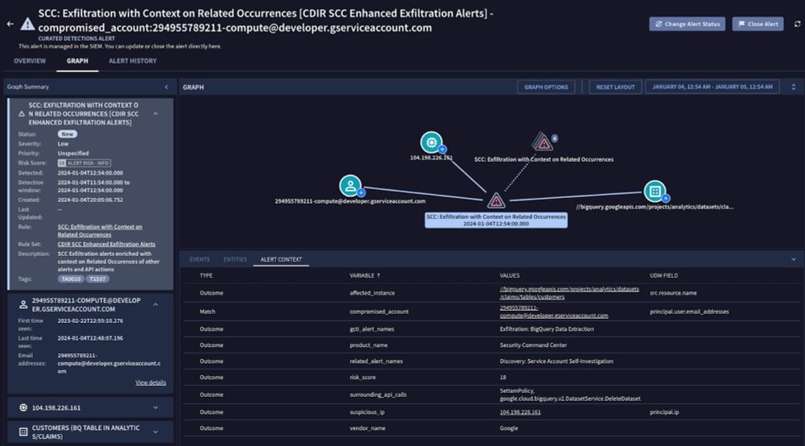
Task: Select the service account user node in graph
Action: [x=350, y=185]
